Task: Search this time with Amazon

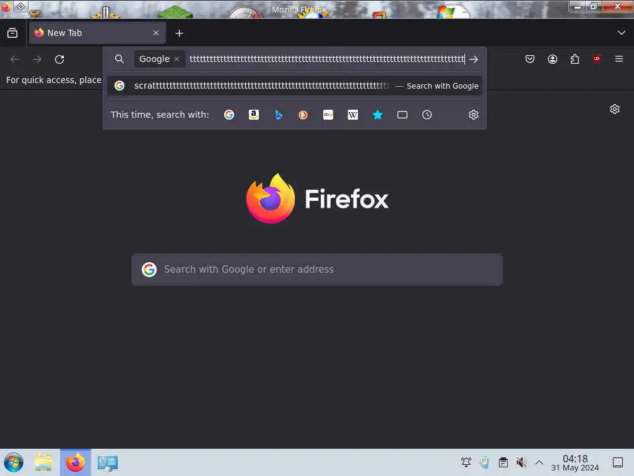Action: (254, 115)
